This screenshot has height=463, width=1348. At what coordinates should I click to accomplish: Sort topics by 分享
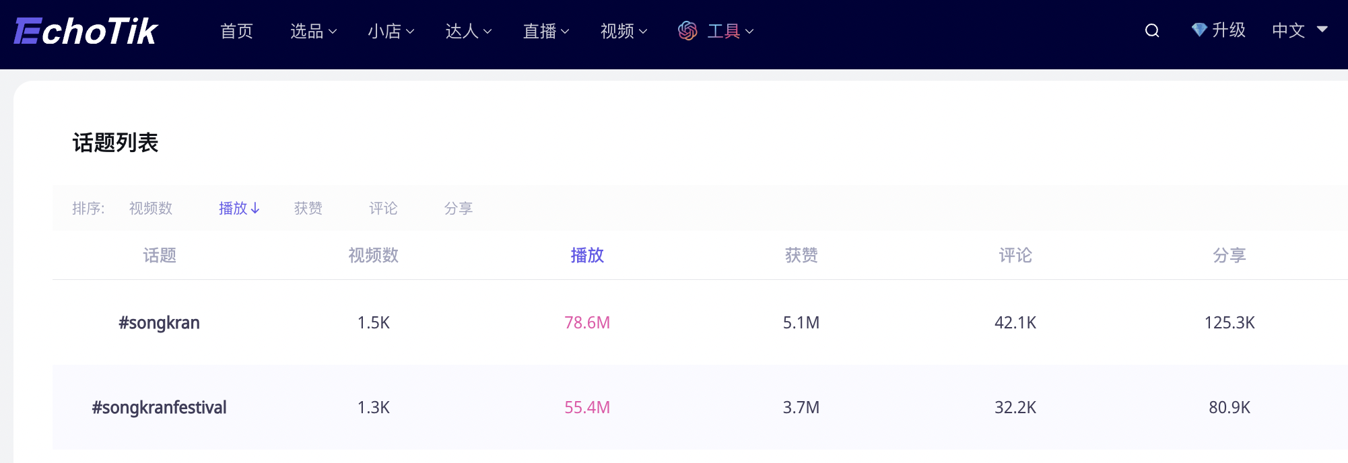pyautogui.click(x=459, y=209)
